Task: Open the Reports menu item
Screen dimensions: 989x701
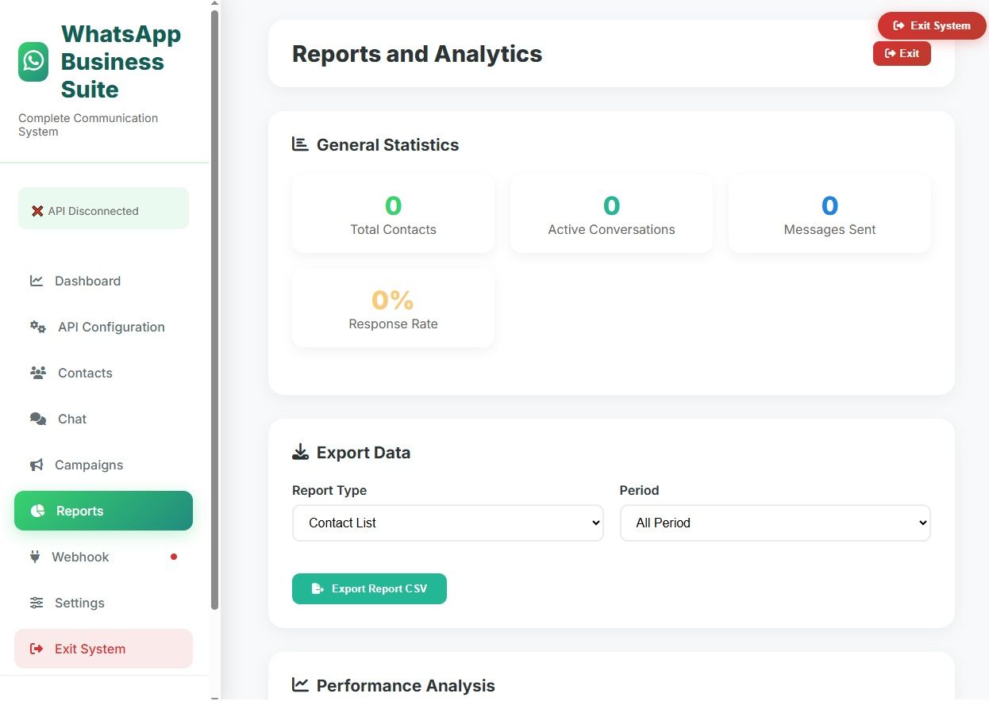Action: pos(103,511)
